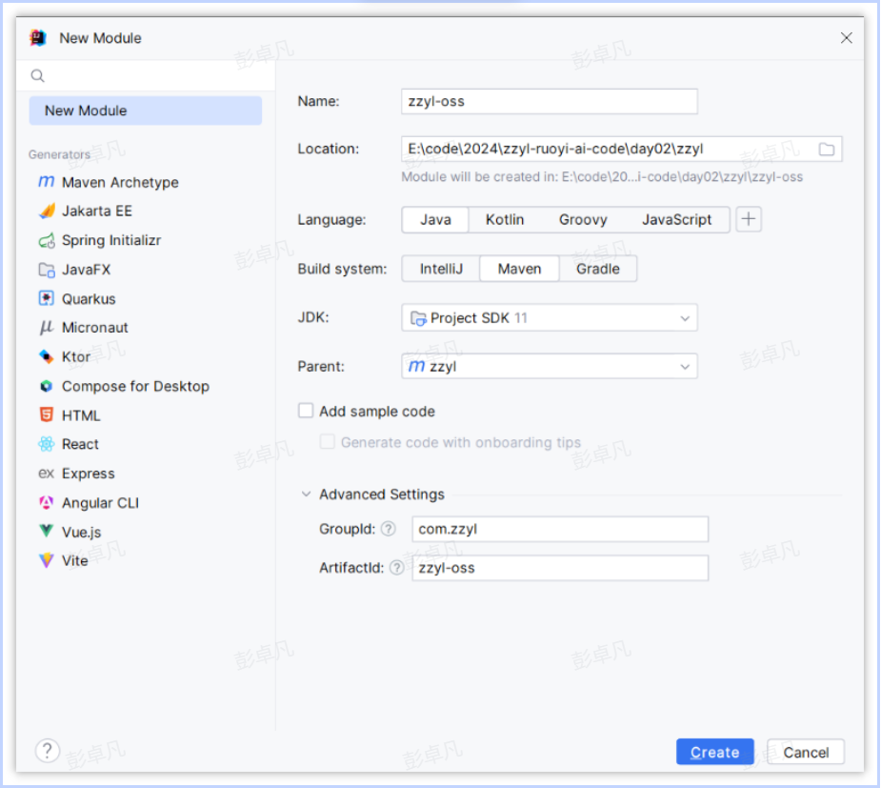881x788 pixels.
Task: Select New Module in left list
Action: coord(146,111)
